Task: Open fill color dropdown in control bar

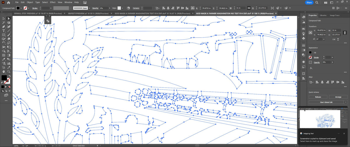Action: pyautogui.click(x=21, y=8)
